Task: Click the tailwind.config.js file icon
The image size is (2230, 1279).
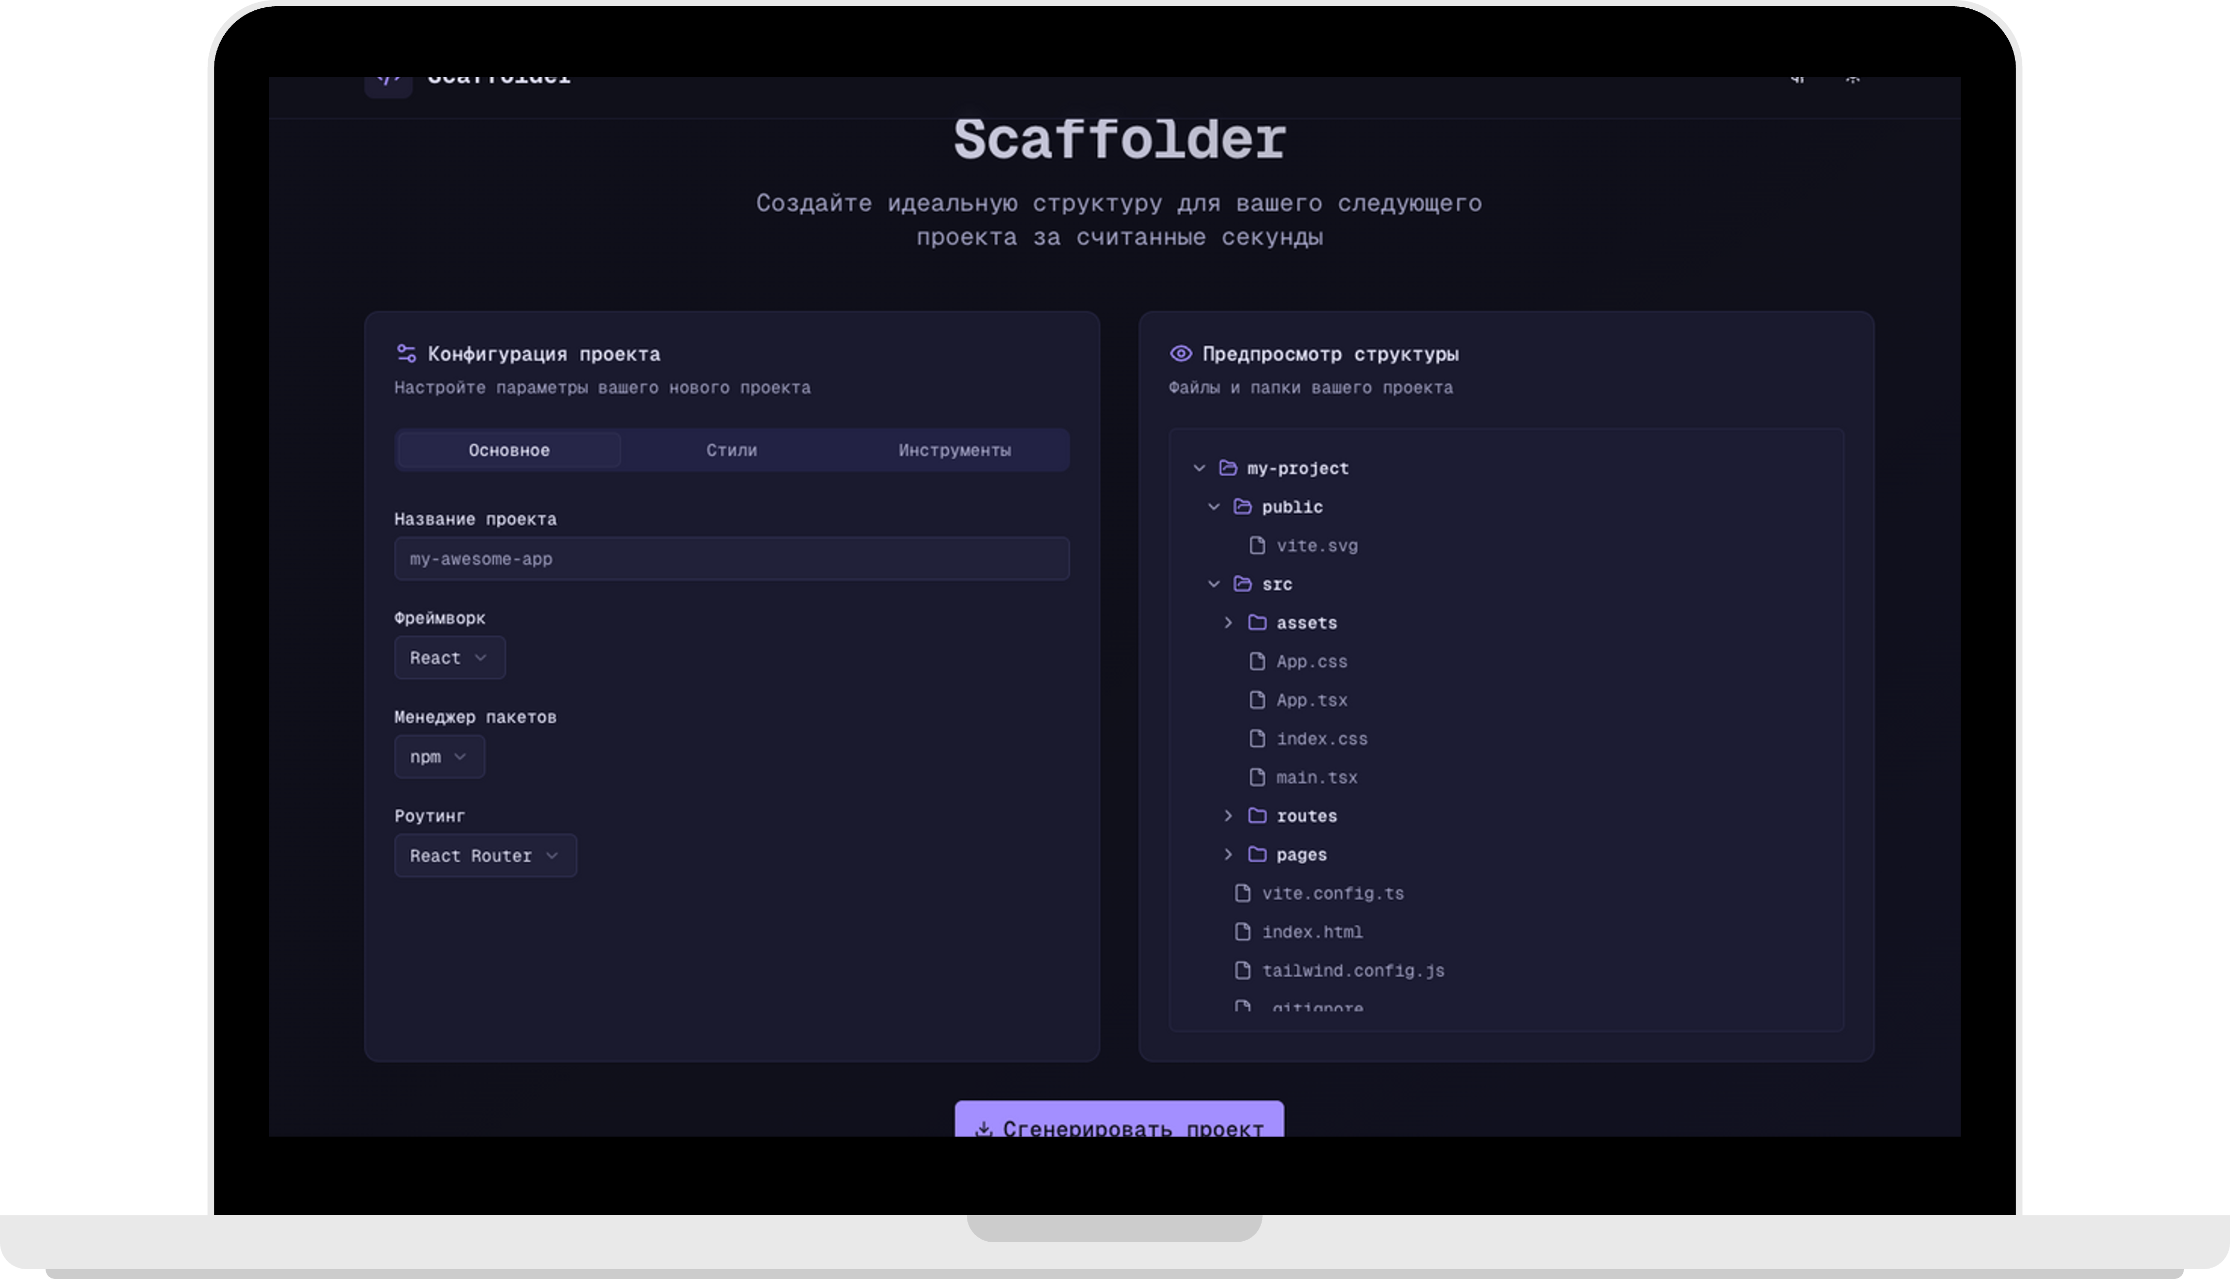Action: coord(1242,970)
